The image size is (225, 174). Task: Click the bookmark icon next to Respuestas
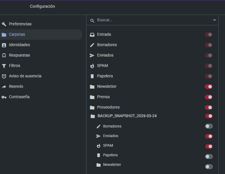coord(4,55)
